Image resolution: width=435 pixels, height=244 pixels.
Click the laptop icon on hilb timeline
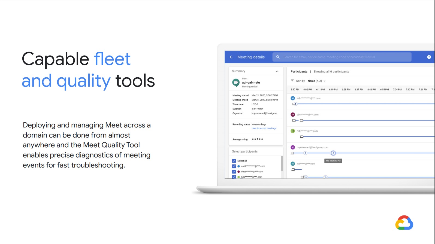coord(302,137)
